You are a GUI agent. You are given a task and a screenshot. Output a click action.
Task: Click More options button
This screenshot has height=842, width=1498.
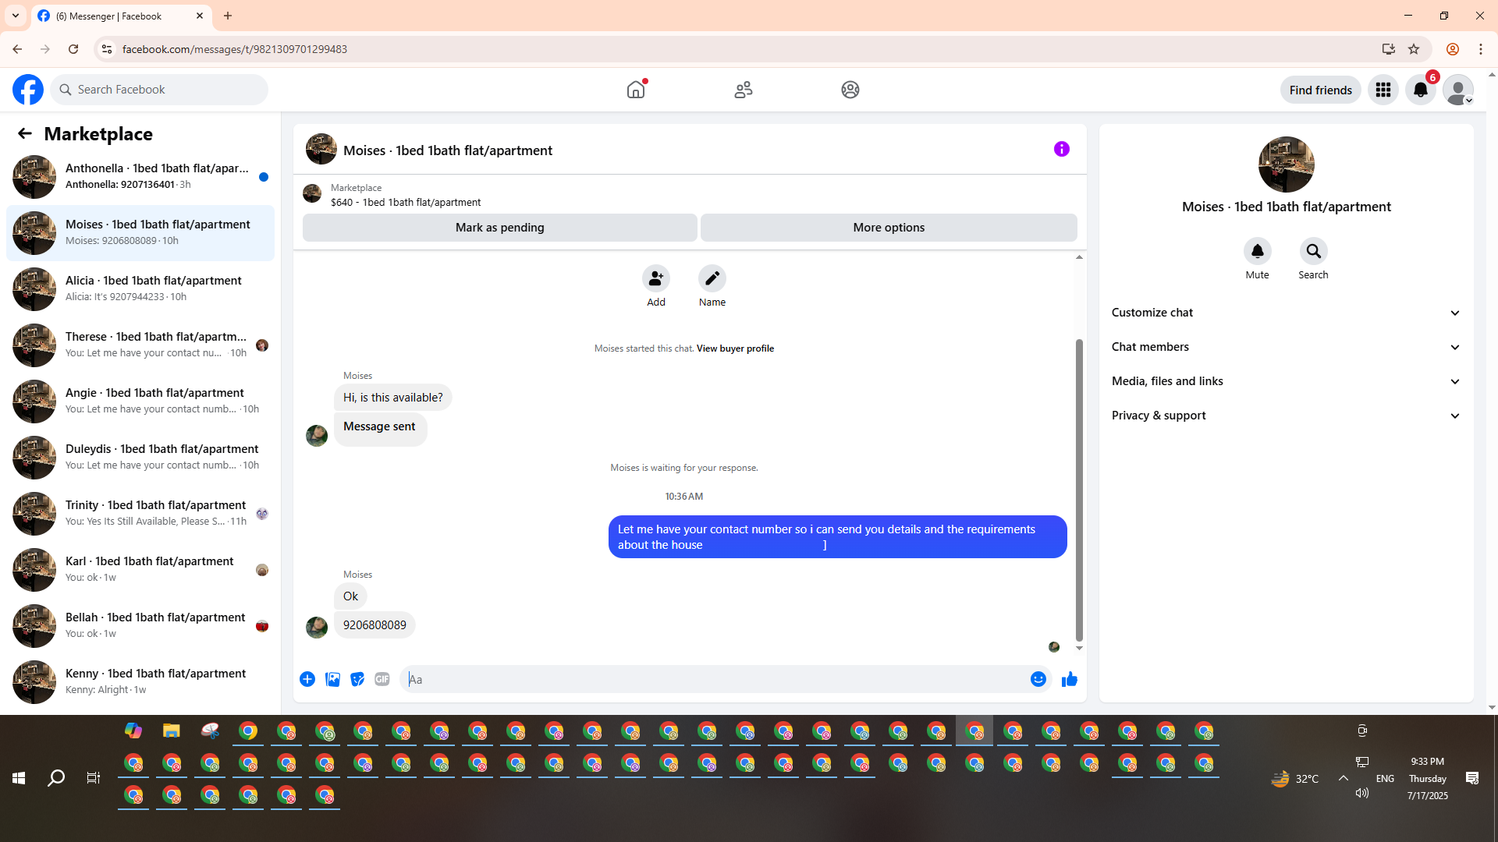point(889,228)
